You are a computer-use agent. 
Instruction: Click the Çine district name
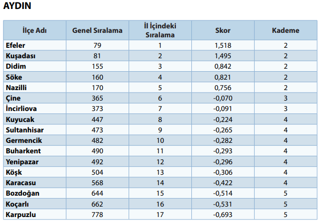tap(13, 99)
